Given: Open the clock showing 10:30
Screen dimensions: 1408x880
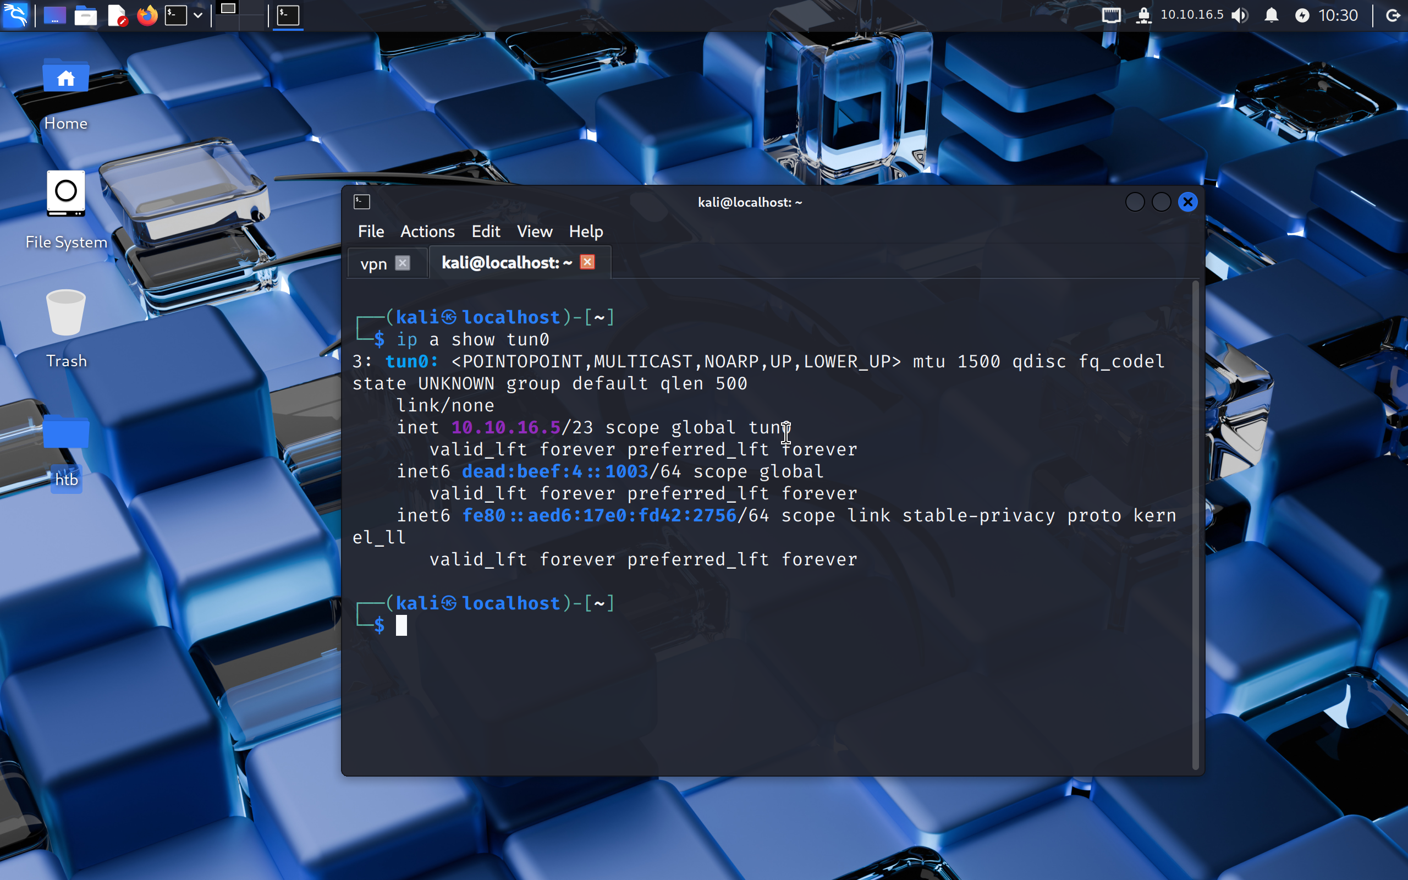Looking at the screenshot, I should point(1338,15).
